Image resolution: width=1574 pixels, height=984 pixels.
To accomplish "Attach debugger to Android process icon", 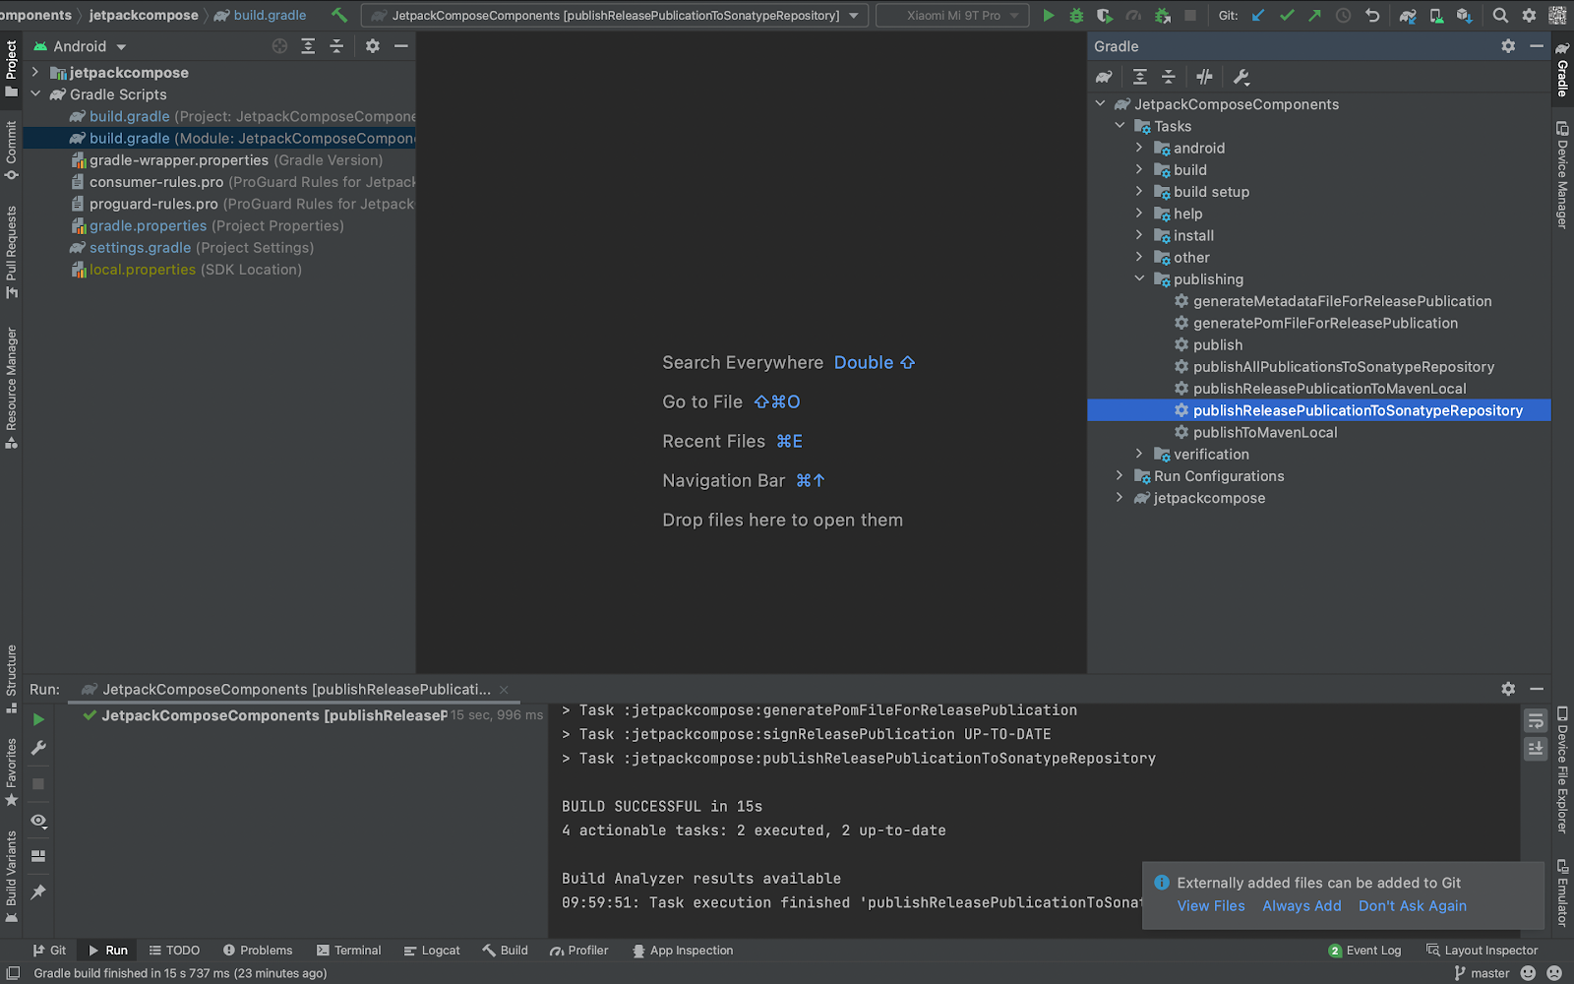I will [x=1162, y=15].
